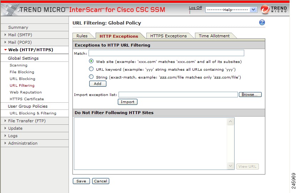Open Summary in the sidebar
Viewport: 296px width, 193px height.
tap(18, 27)
